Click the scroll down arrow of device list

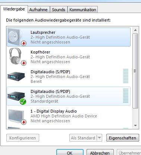point(135,126)
